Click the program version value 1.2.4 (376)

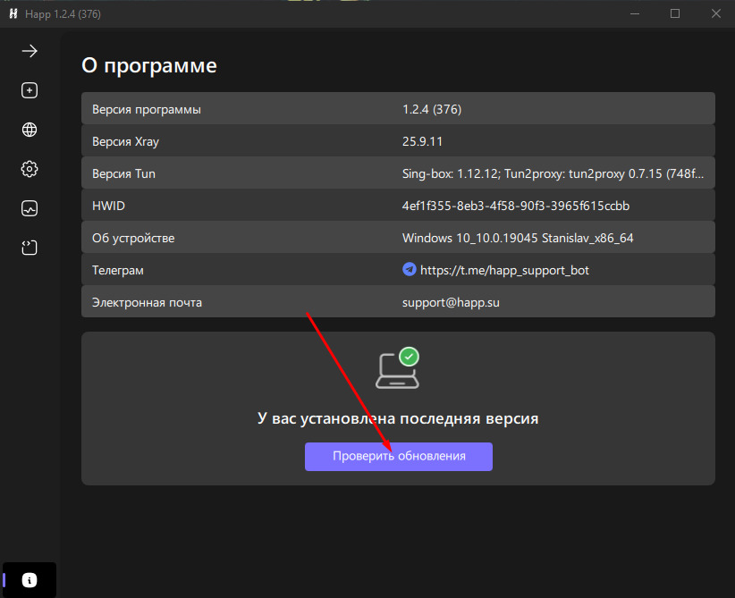(x=432, y=109)
